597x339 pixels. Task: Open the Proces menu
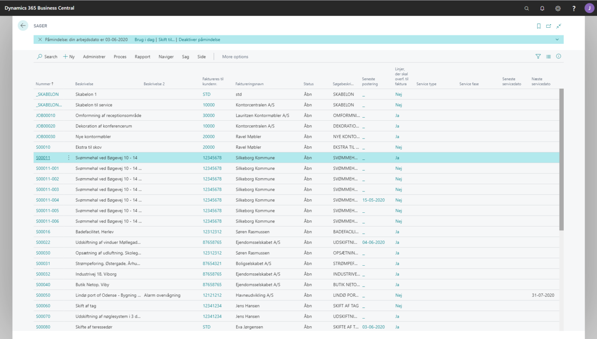point(120,57)
